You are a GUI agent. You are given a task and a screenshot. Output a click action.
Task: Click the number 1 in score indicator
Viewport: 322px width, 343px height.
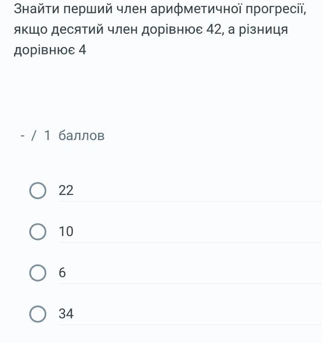pyautogui.click(x=47, y=135)
